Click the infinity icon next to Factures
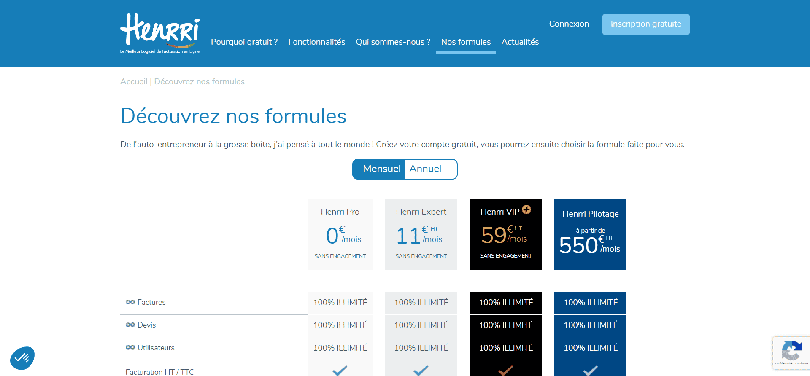Image resolution: width=810 pixels, height=376 pixels. tap(130, 302)
